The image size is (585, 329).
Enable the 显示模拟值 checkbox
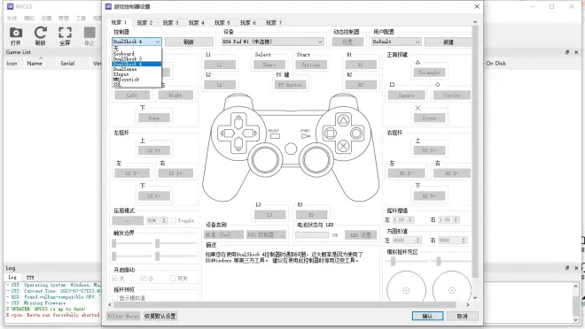115,298
